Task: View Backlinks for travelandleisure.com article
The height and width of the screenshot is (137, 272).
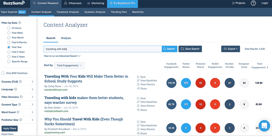Action: (147, 81)
